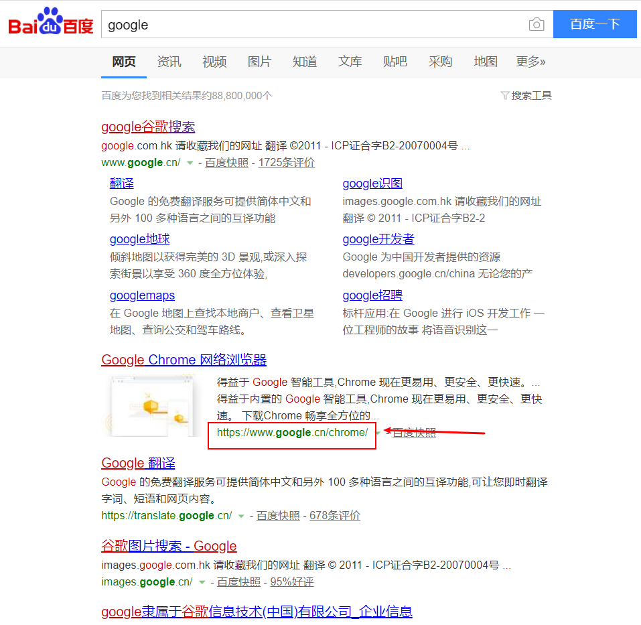
Task: Open the 95%好评 rating link
Action: tap(292, 581)
